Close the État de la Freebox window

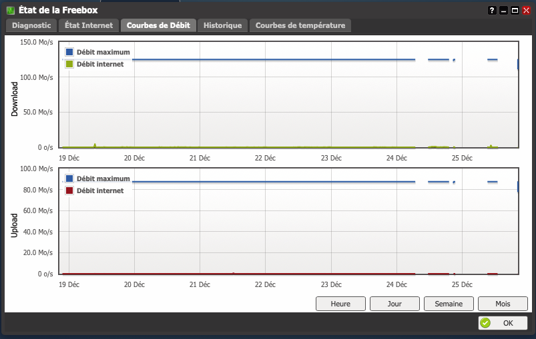(527, 11)
